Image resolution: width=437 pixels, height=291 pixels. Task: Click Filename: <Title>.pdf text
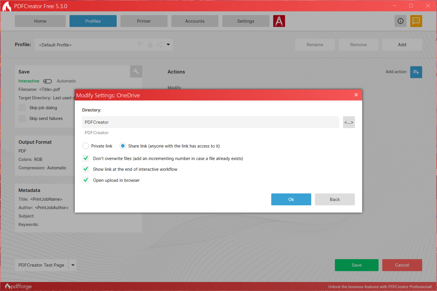coord(39,89)
